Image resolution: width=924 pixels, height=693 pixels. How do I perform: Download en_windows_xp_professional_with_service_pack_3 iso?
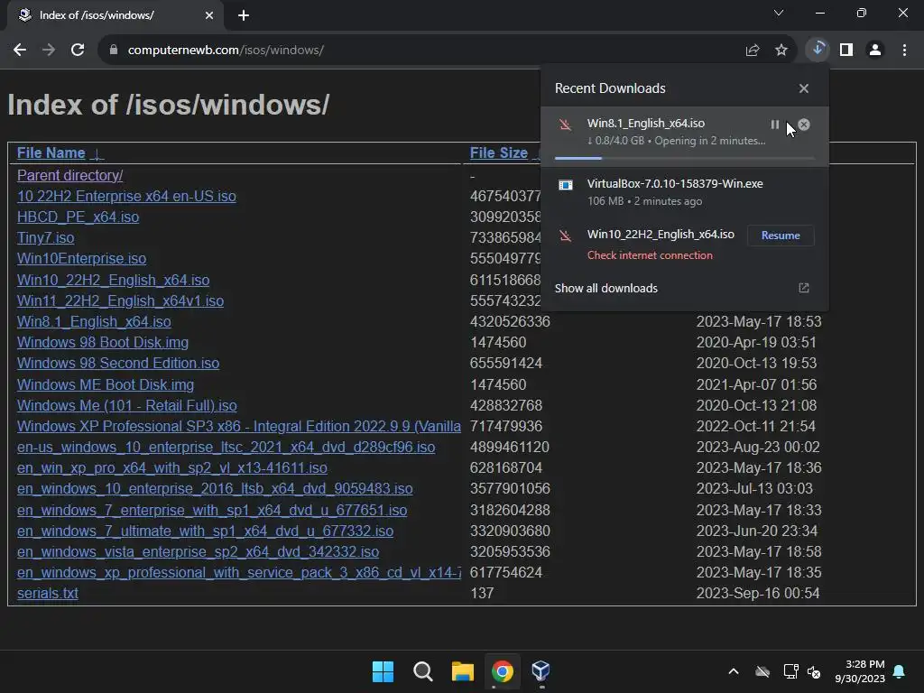point(238,572)
